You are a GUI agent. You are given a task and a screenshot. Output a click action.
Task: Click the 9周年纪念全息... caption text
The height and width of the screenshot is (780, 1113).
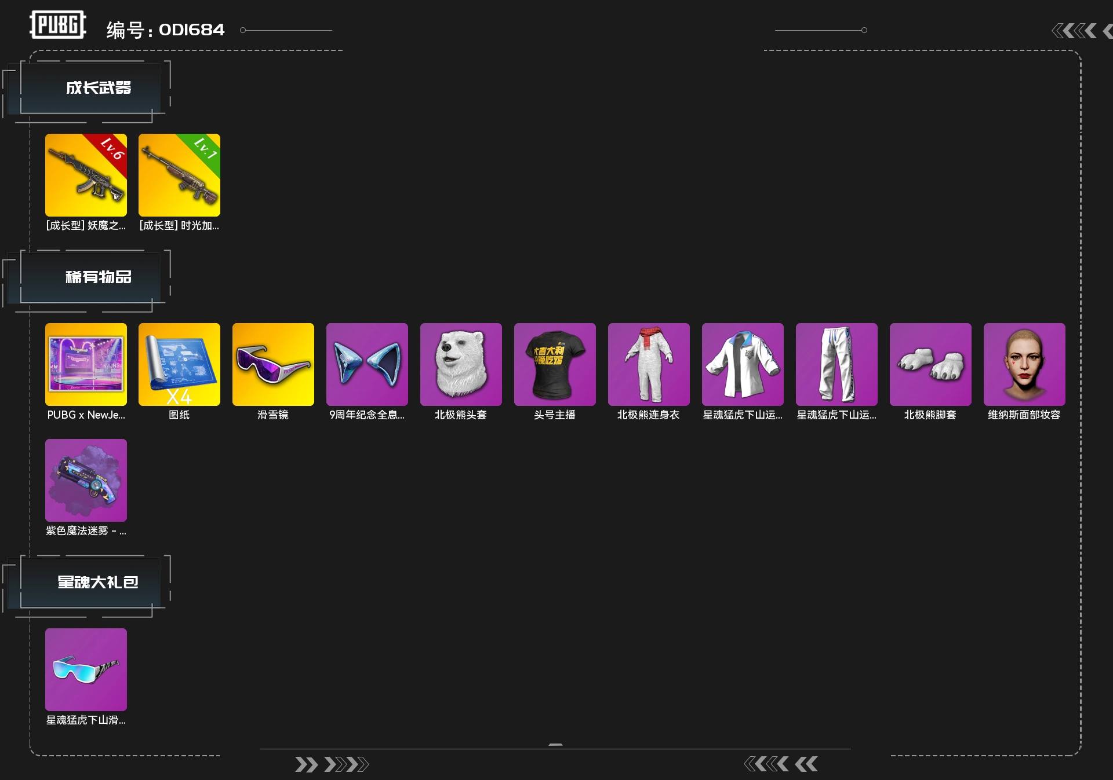coord(367,415)
